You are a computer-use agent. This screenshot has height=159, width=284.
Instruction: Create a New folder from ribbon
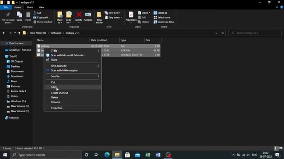[x=99, y=18]
